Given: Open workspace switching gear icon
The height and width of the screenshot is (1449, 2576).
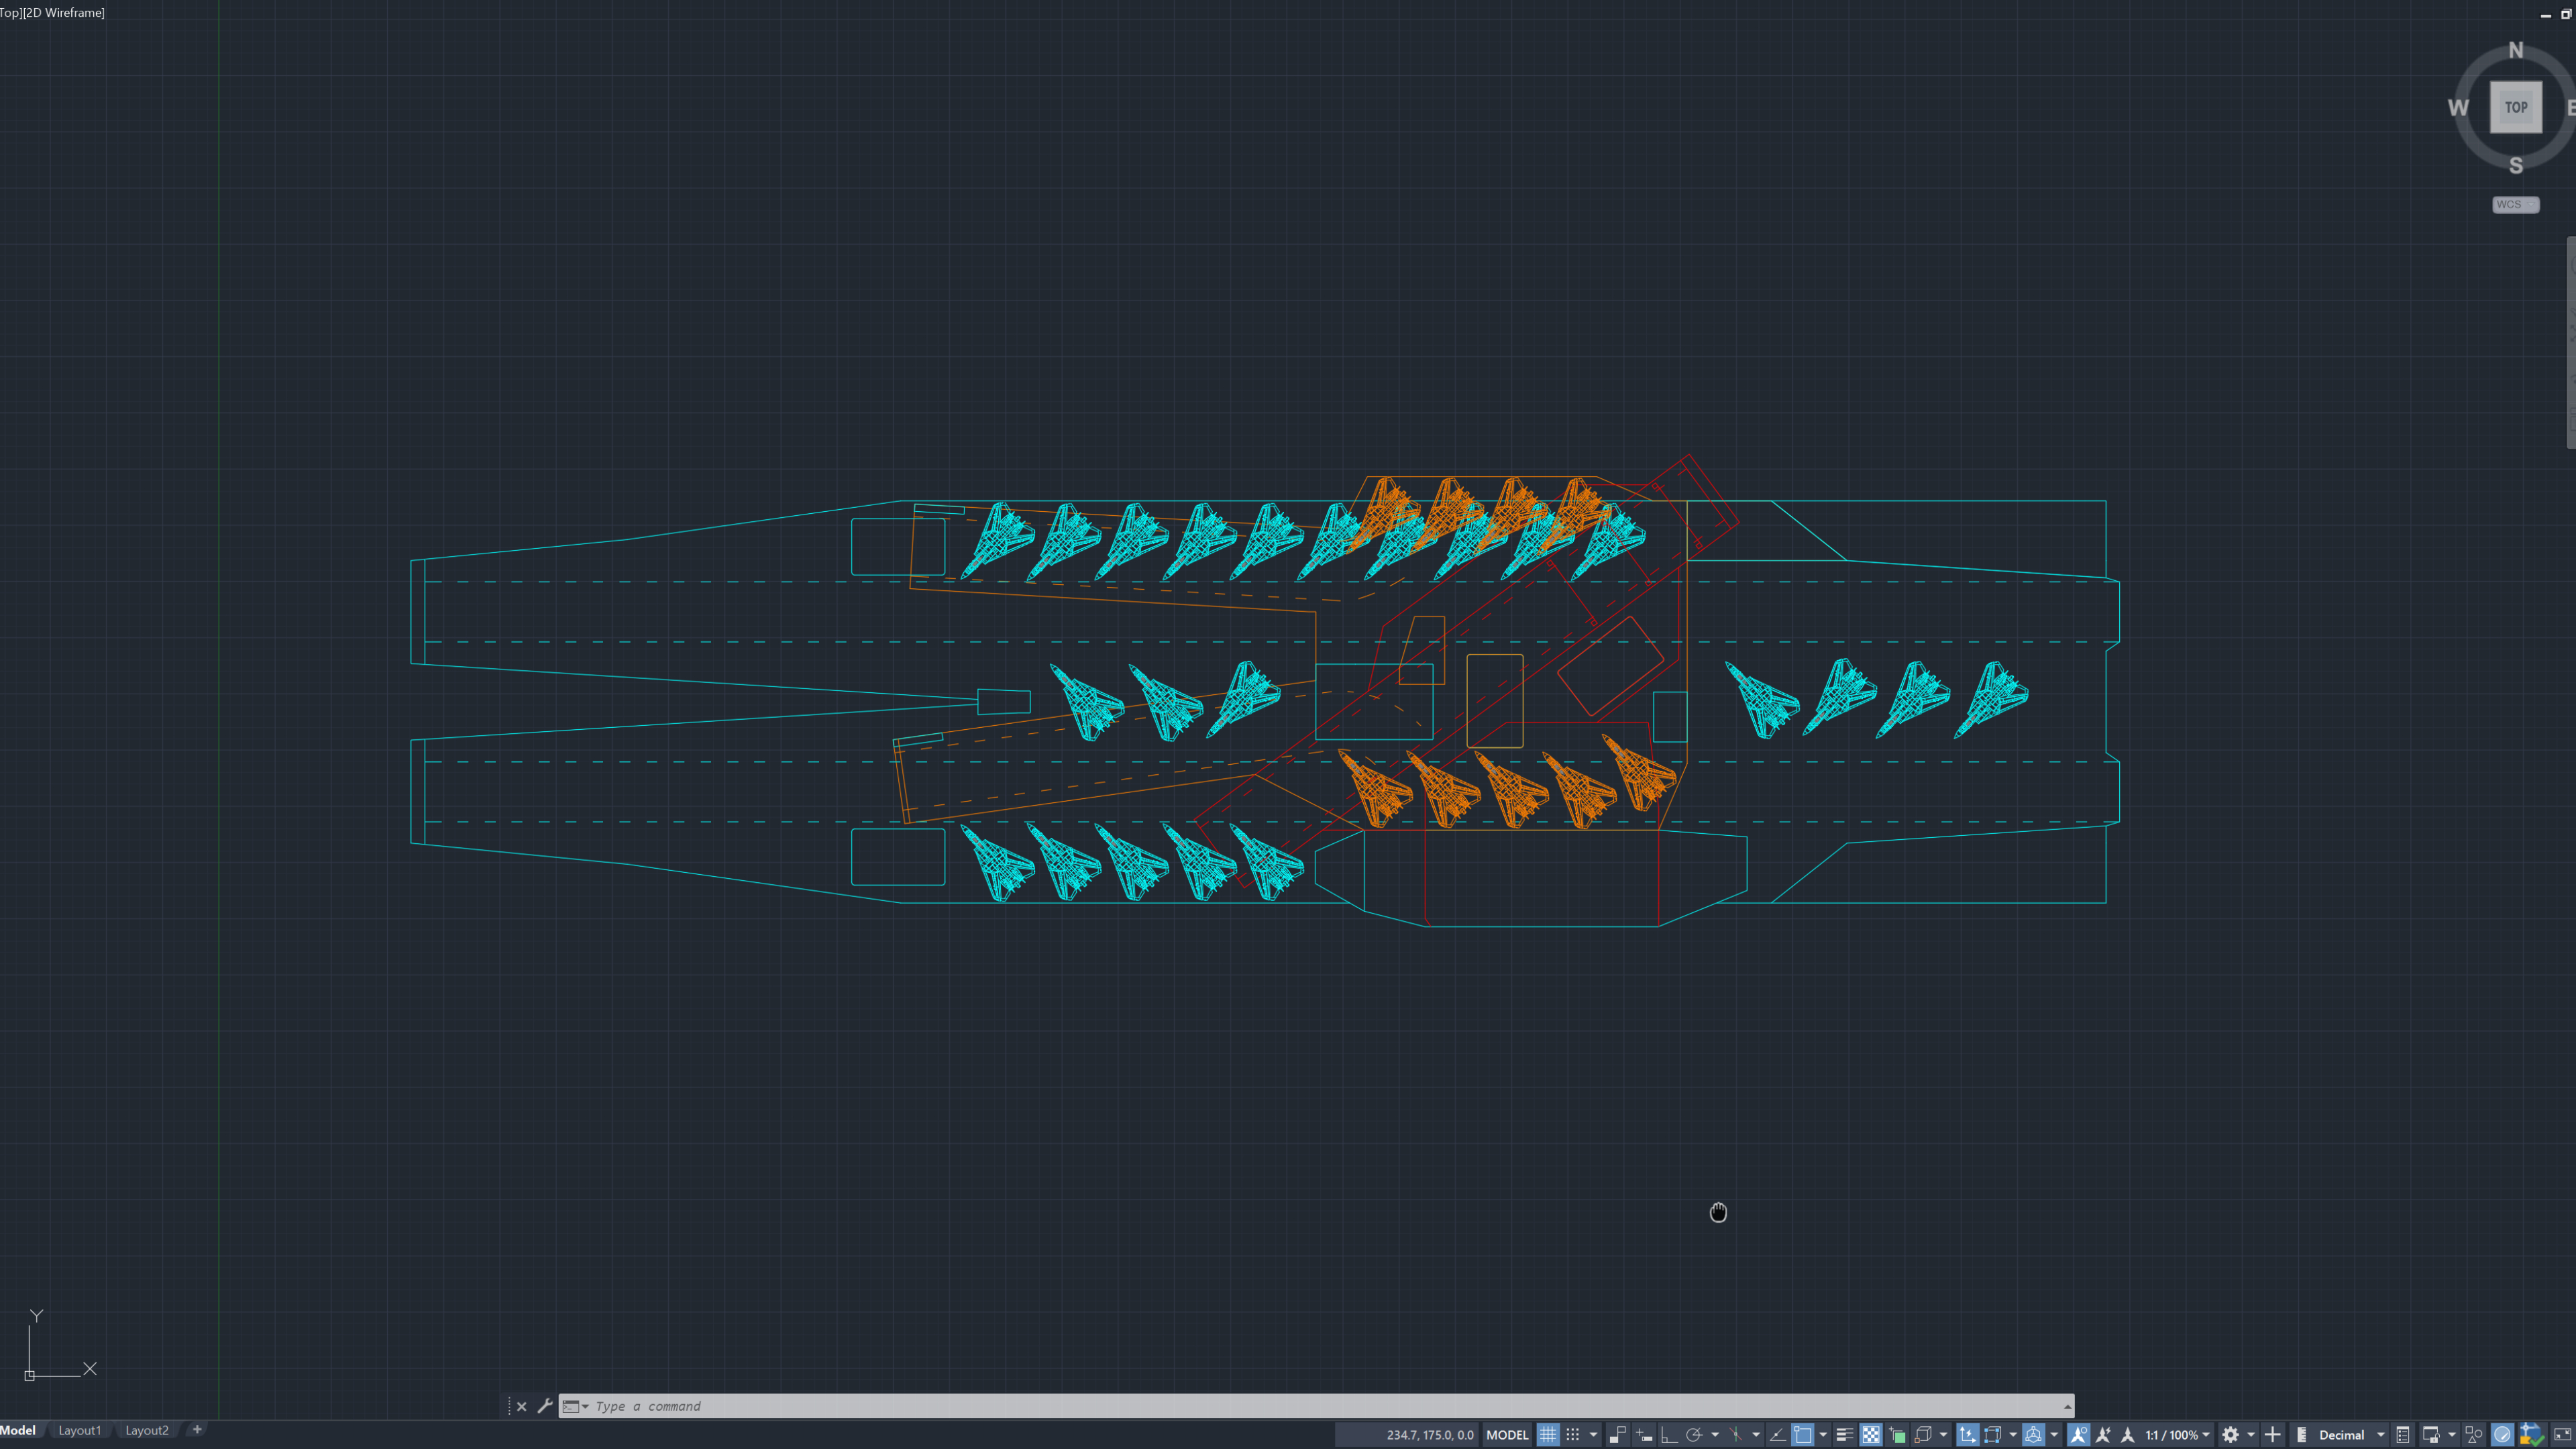Looking at the screenshot, I should 2230,1434.
